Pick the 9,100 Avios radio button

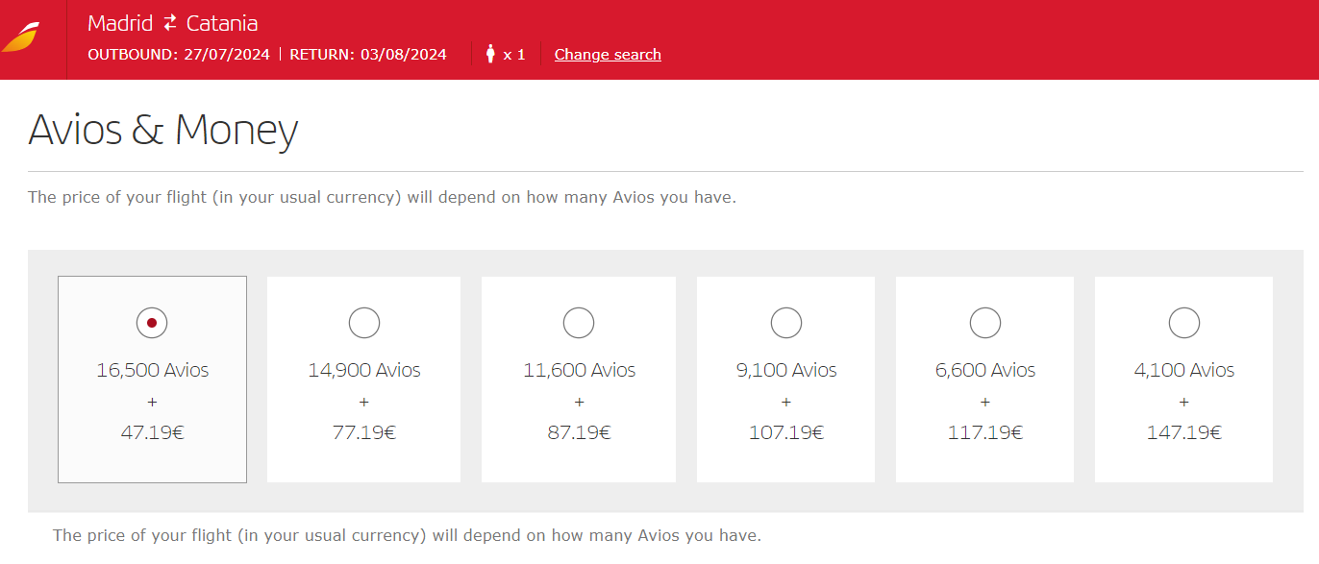tap(786, 323)
